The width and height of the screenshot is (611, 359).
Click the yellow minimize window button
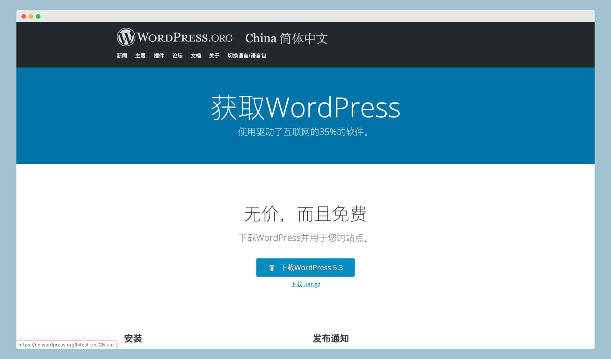click(x=31, y=16)
